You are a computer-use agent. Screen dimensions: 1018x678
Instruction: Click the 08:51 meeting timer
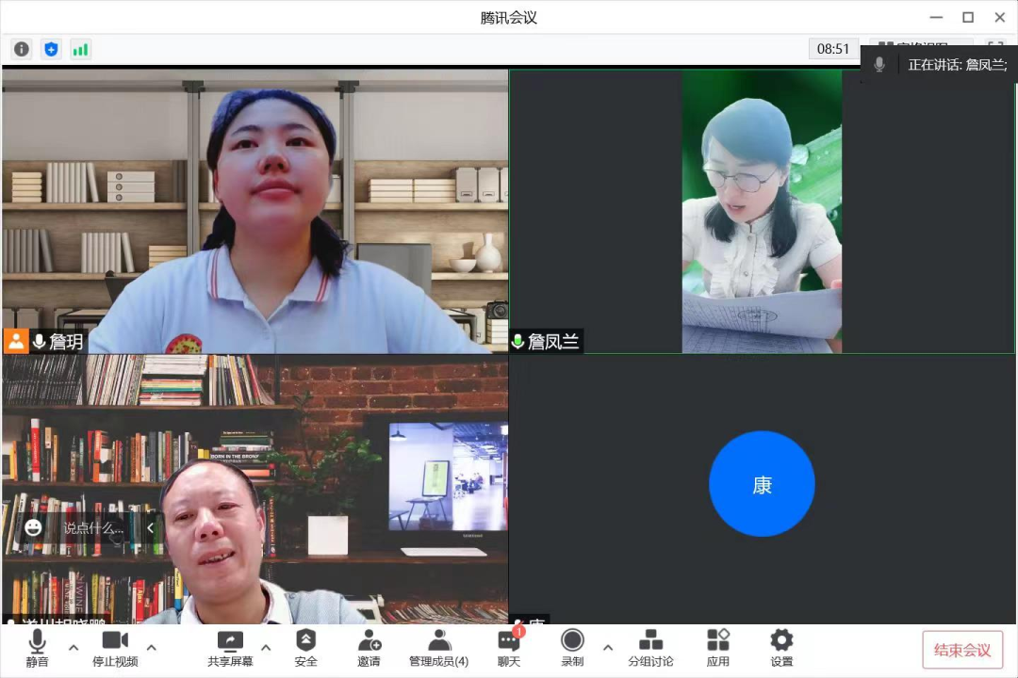click(x=833, y=49)
